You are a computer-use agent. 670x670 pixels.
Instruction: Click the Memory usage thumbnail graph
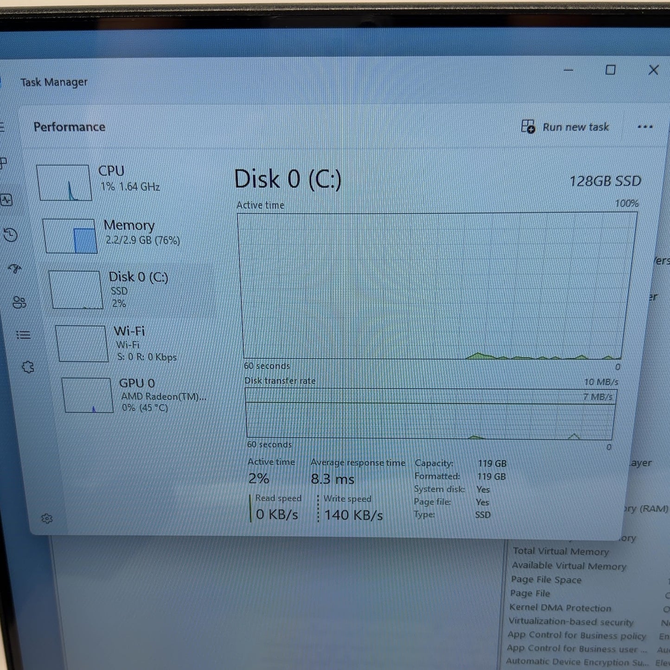(70, 236)
